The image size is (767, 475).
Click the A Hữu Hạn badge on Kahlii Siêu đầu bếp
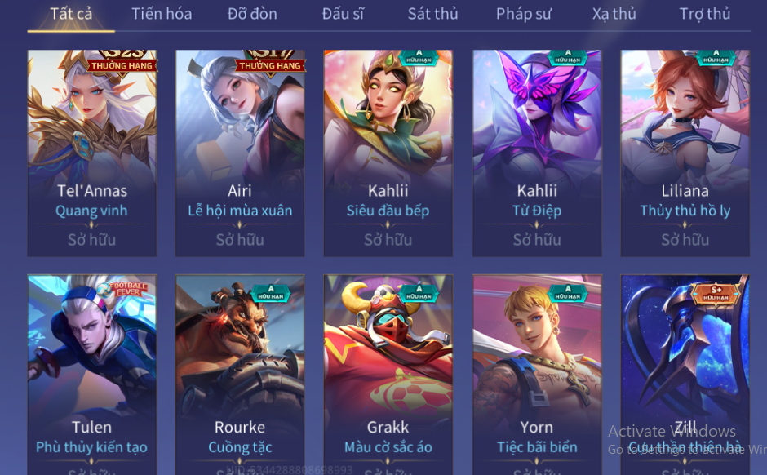419,58
